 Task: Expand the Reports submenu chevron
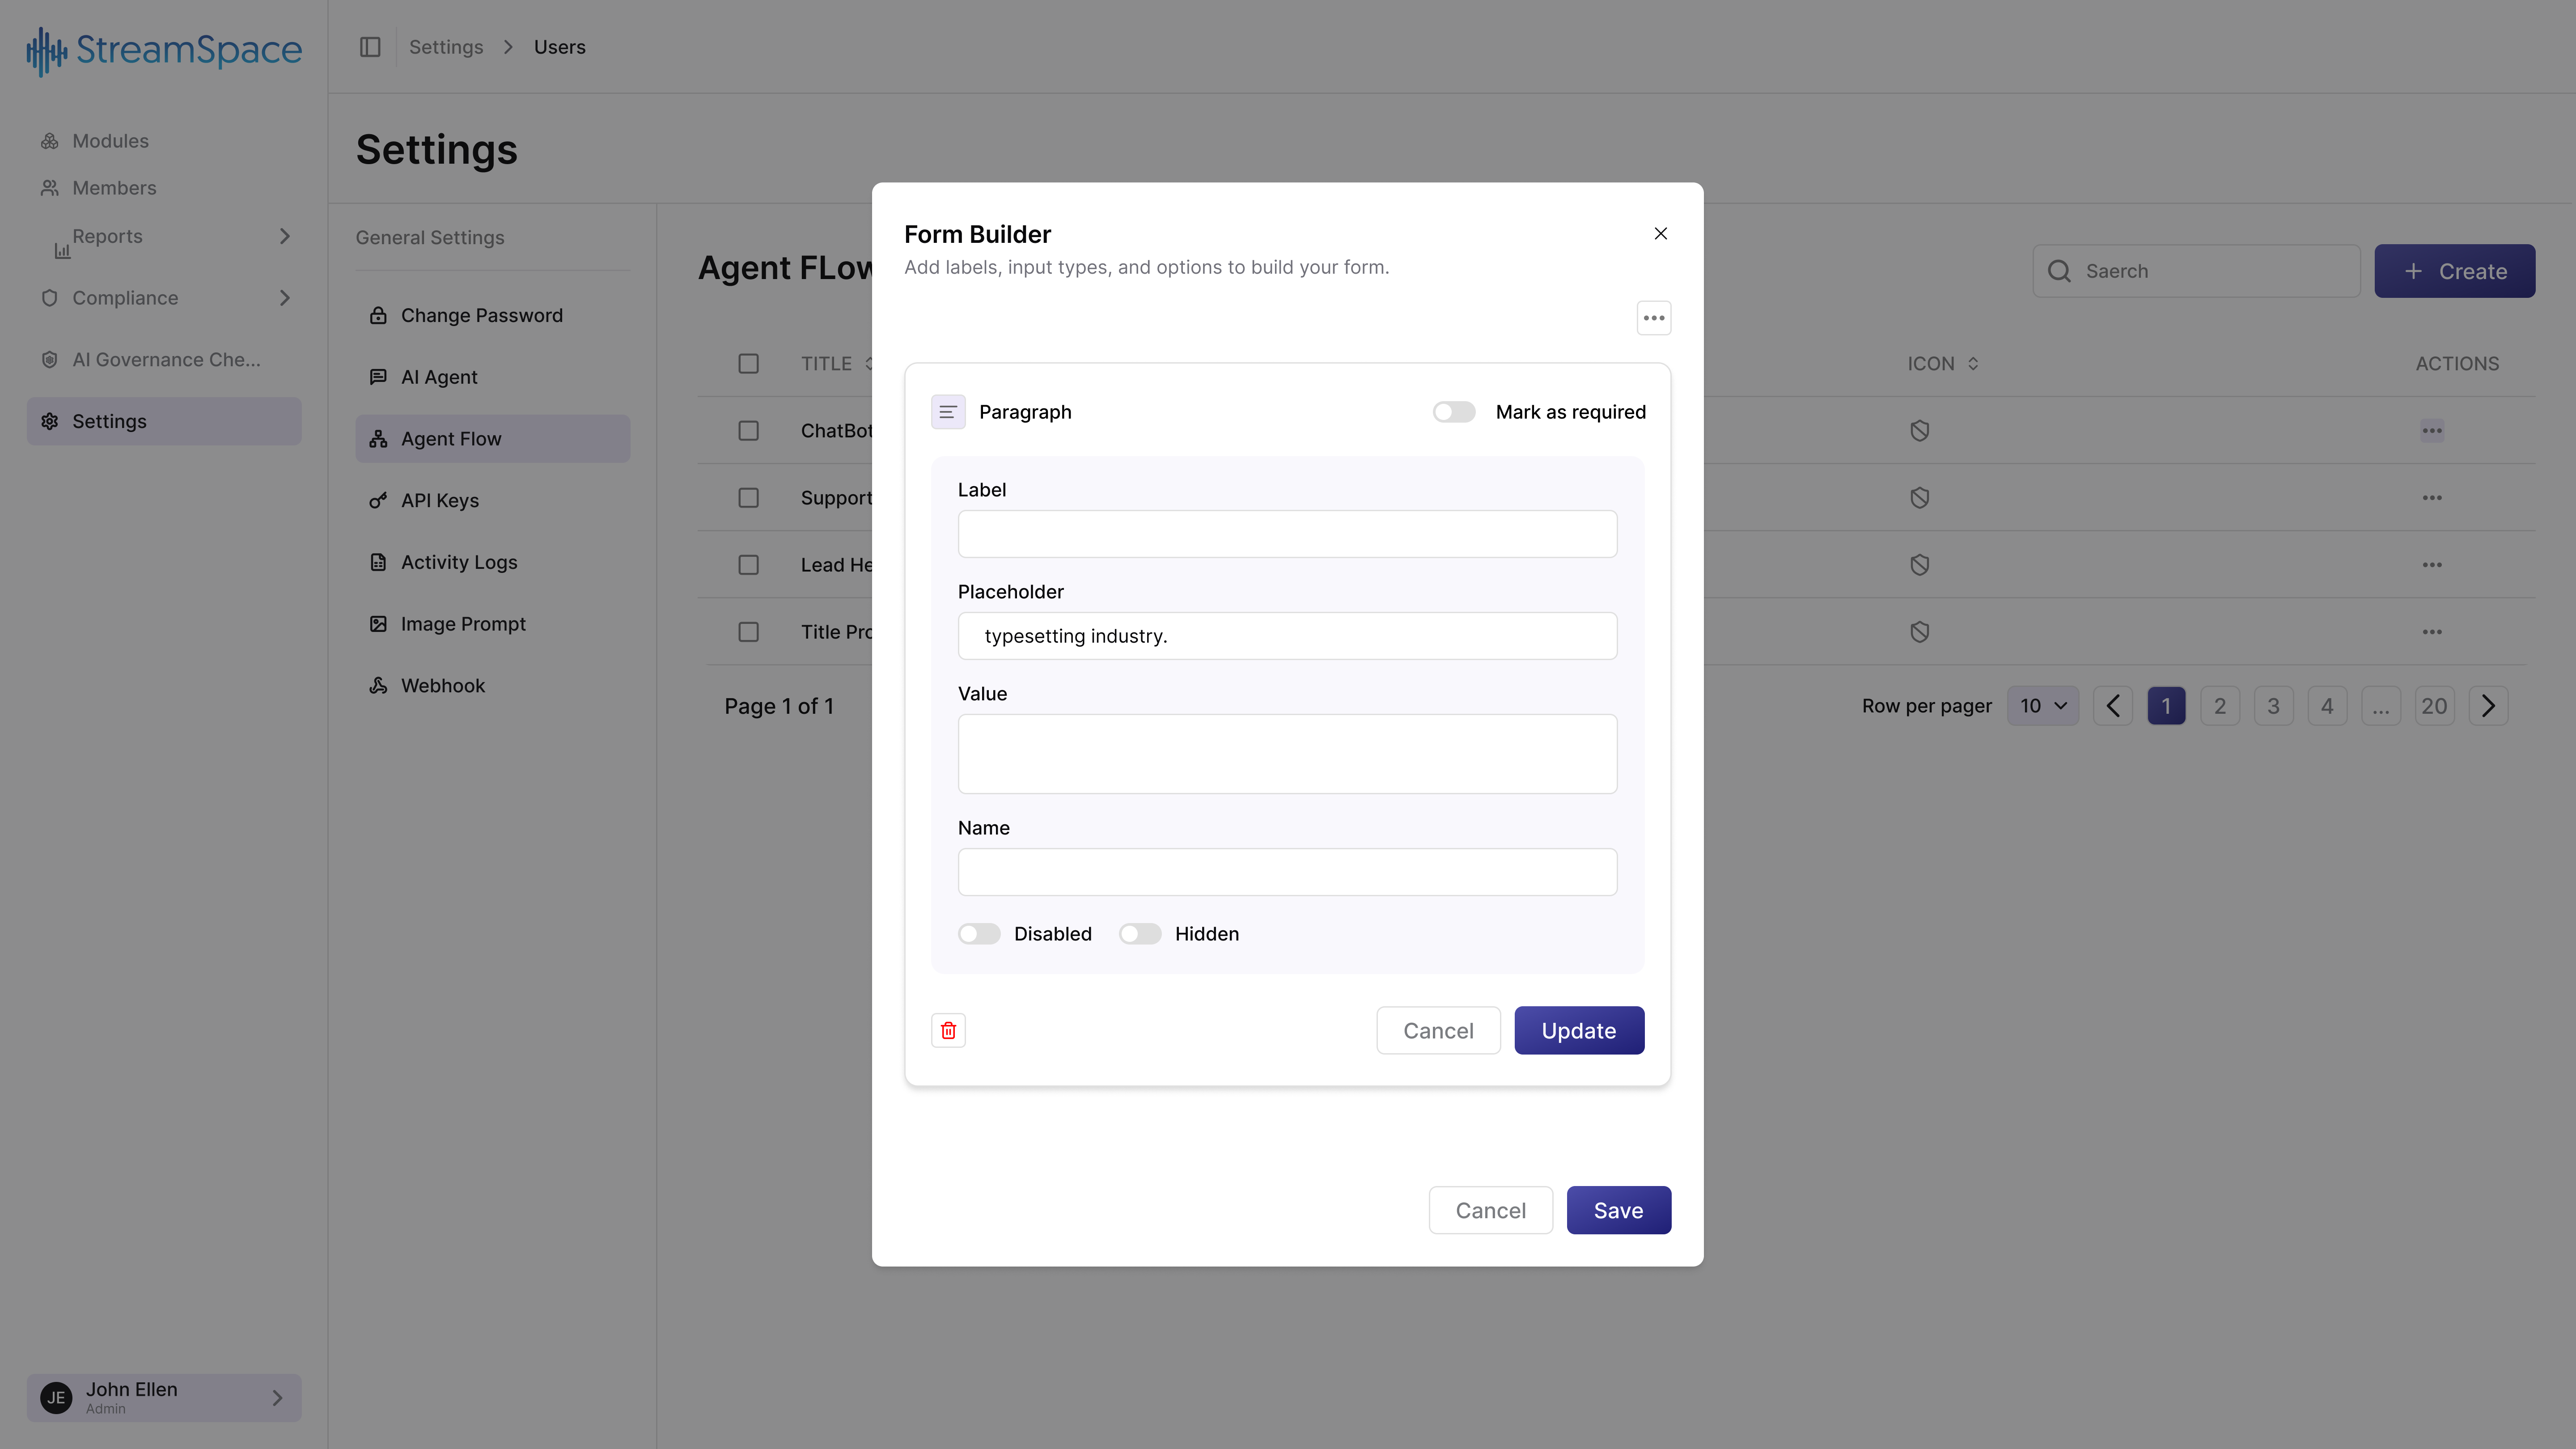(x=285, y=236)
